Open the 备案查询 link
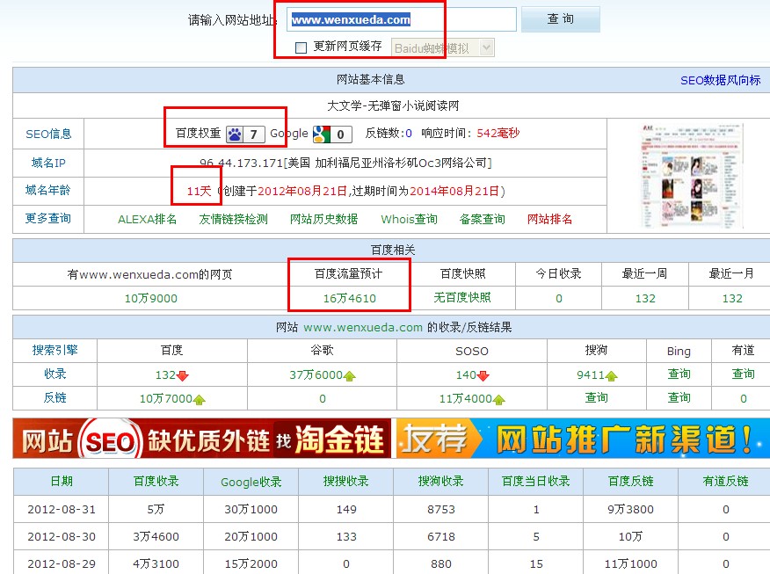 tap(483, 219)
